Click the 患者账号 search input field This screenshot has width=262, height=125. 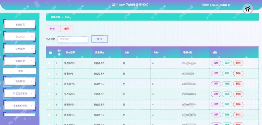(72, 39)
